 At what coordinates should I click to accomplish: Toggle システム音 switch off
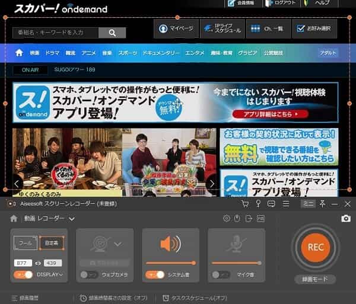(155, 274)
